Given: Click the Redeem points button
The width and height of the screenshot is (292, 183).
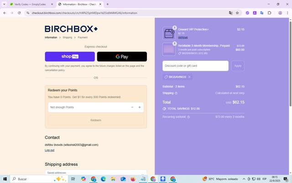Looking at the screenshot, I should [96, 120].
